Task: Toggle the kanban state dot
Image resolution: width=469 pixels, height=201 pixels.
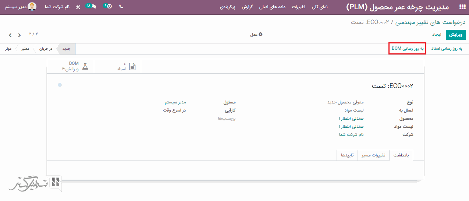Action: click(x=60, y=85)
